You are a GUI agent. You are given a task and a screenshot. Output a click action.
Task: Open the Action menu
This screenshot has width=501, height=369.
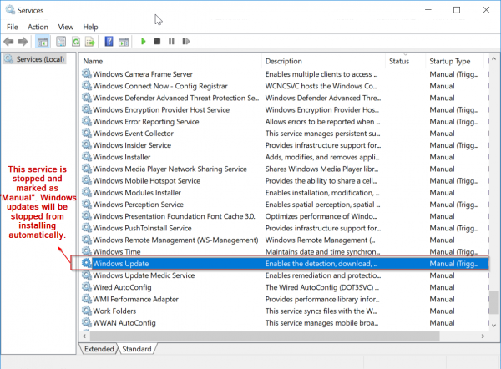pos(38,27)
